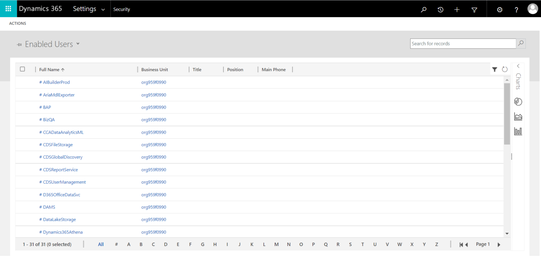The width and height of the screenshot is (541, 257).
Task: Create a new record using the plus icon
Action: (456, 9)
